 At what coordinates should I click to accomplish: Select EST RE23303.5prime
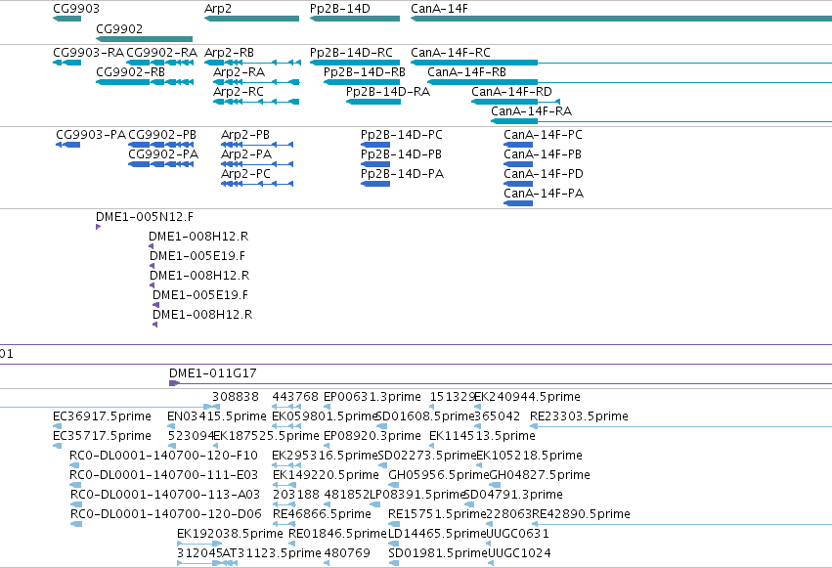coord(680,426)
